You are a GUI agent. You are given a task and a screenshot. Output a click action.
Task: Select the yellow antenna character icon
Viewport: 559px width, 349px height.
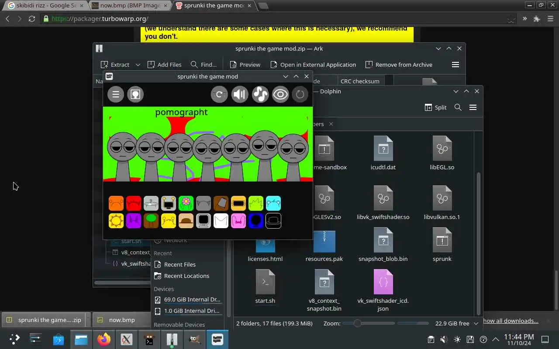(169, 221)
